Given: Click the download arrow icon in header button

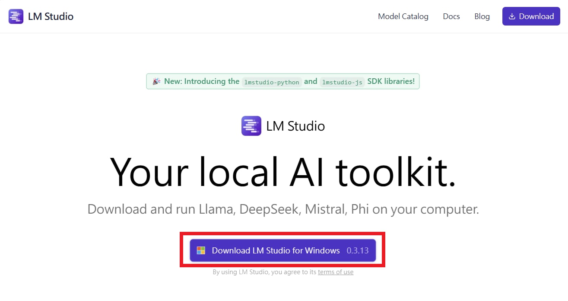Looking at the screenshot, I should click(512, 16).
